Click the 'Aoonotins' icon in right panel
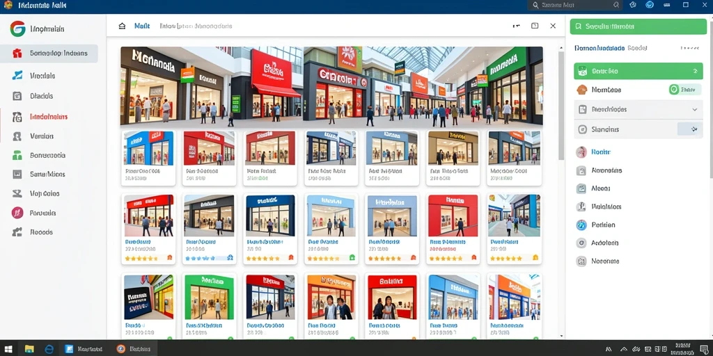Image resolution: width=713 pixels, height=356 pixels. point(581,171)
